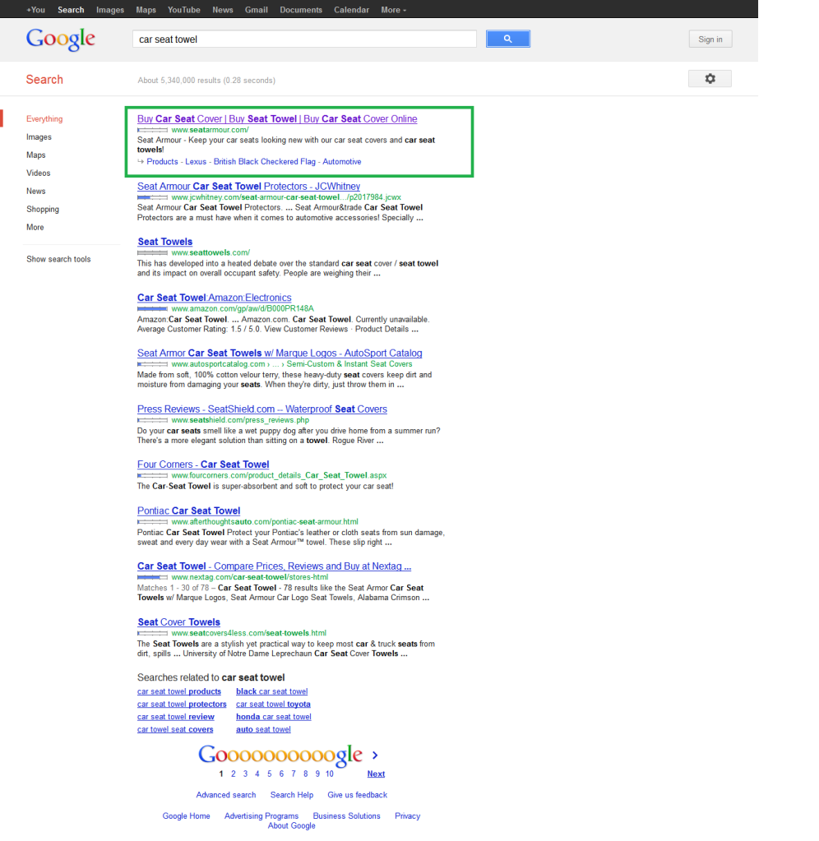Open SeatShield Press Reviews result
This screenshot has width=819, height=841.
(262, 409)
